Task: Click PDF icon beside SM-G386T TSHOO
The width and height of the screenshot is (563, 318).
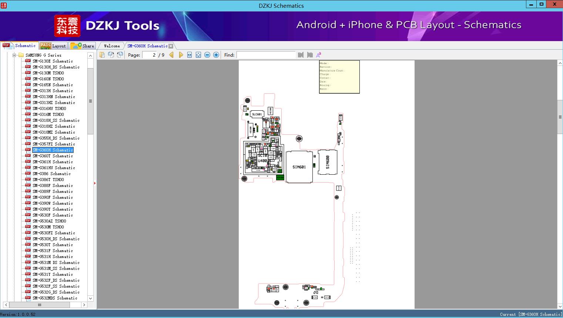Action: (x=28, y=180)
